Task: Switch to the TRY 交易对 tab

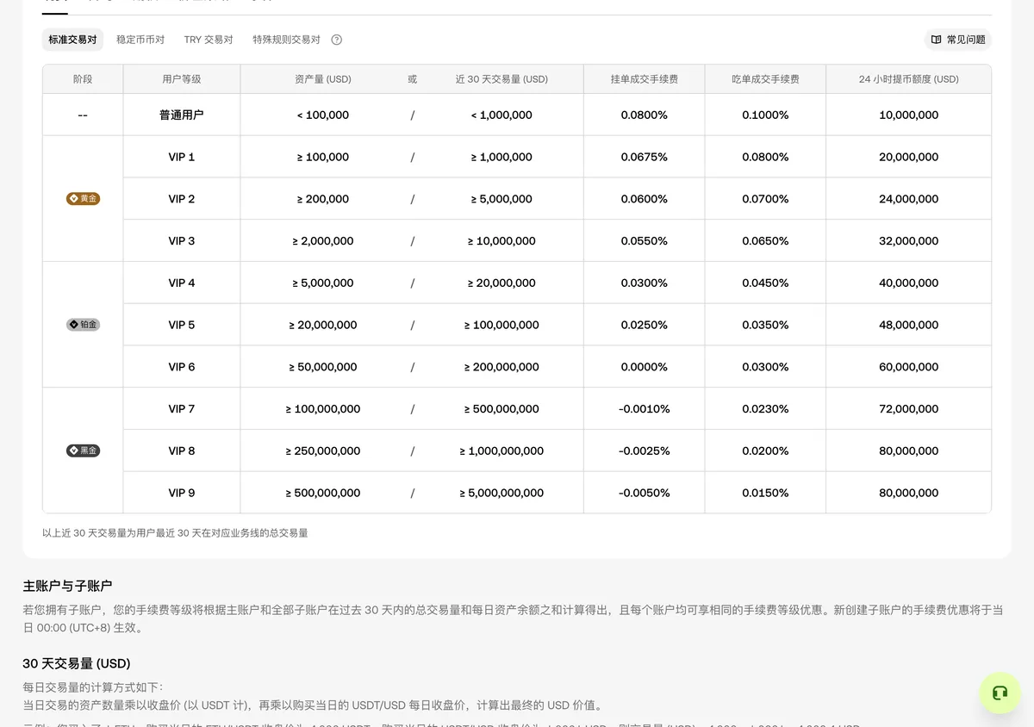Action: click(x=209, y=40)
